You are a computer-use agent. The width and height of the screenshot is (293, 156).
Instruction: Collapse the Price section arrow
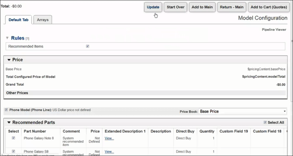tap(9, 60)
